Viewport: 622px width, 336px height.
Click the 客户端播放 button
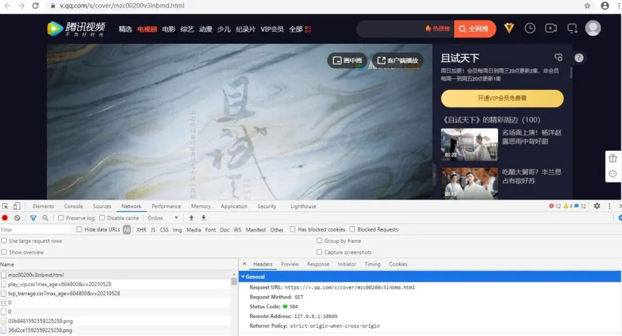tap(397, 61)
